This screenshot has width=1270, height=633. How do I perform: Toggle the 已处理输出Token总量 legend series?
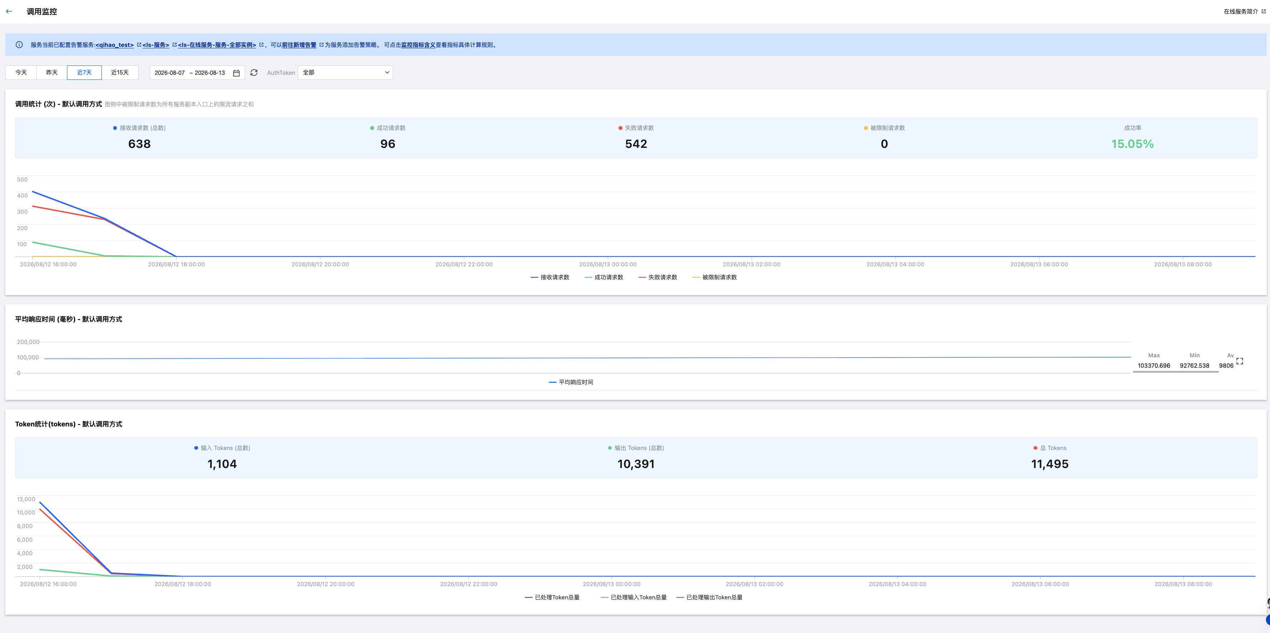pyautogui.click(x=710, y=598)
